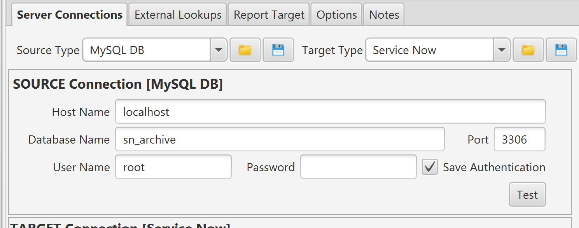Focus the Host Name field with localhost

[x=331, y=112]
